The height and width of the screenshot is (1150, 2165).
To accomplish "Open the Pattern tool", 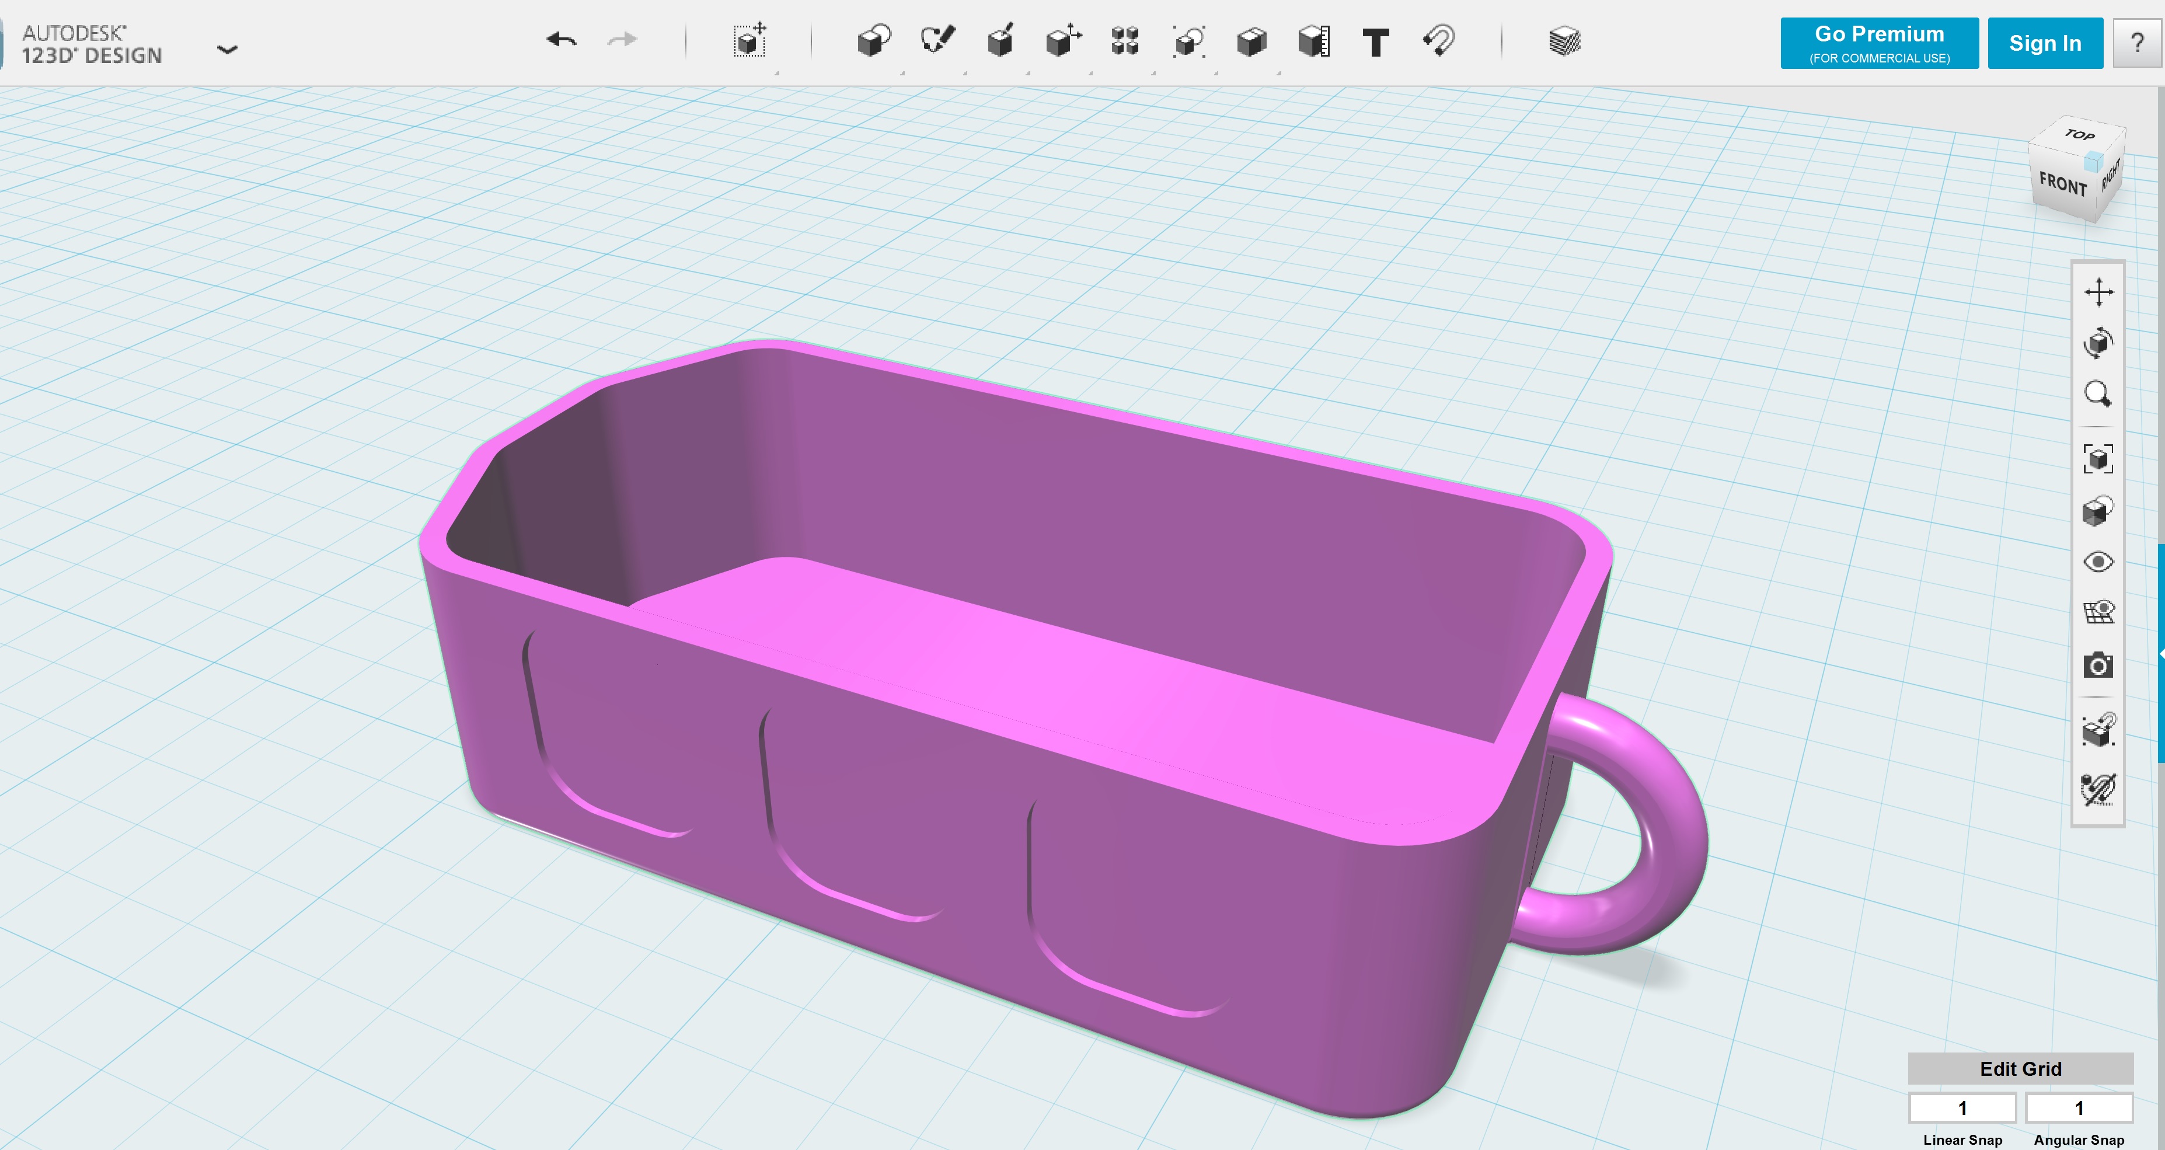I will tap(1125, 40).
